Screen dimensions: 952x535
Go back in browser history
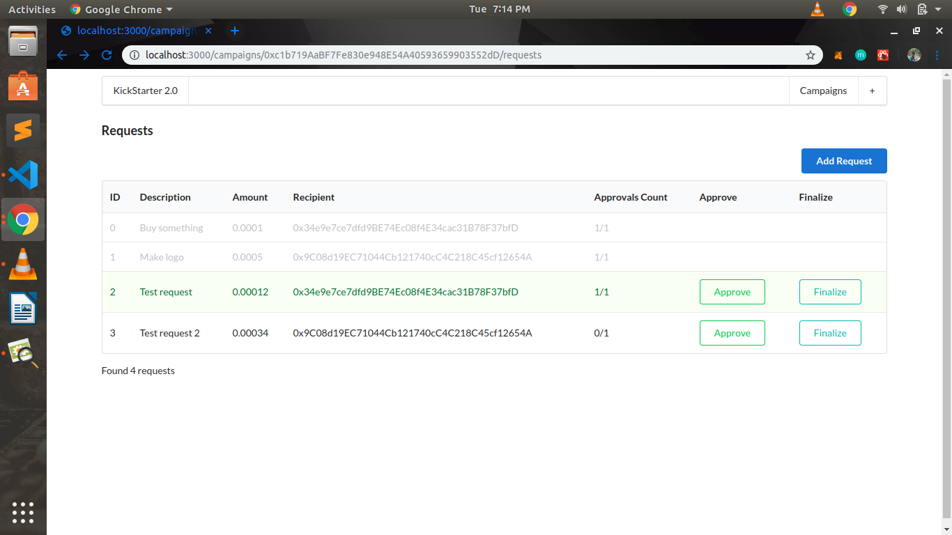[x=62, y=55]
